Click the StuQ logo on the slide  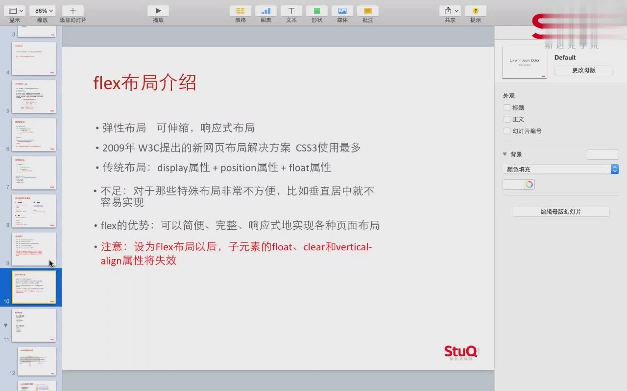coord(461,352)
